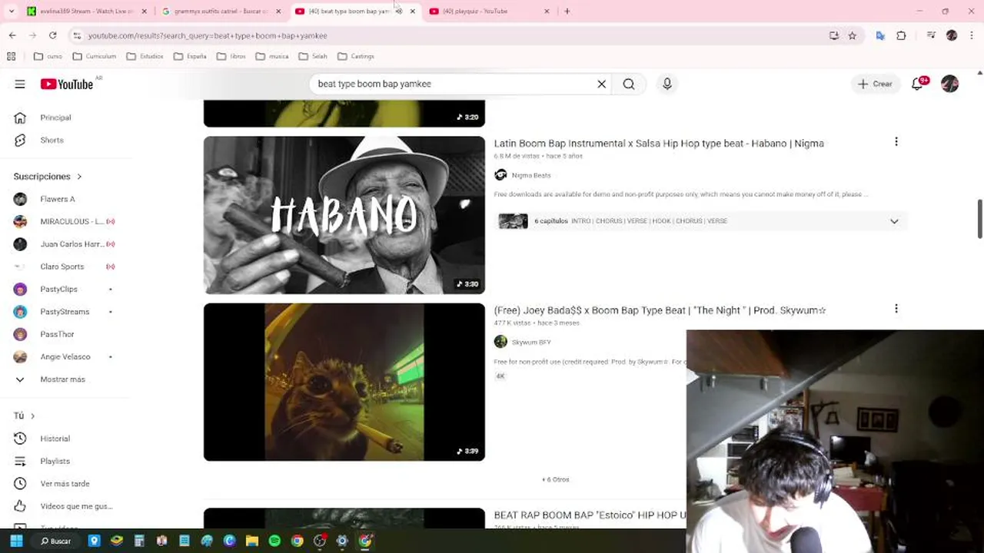Expand the Suscripciones section arrow
This screenshot has height=553, width=984.
click(x=78, y=177)
